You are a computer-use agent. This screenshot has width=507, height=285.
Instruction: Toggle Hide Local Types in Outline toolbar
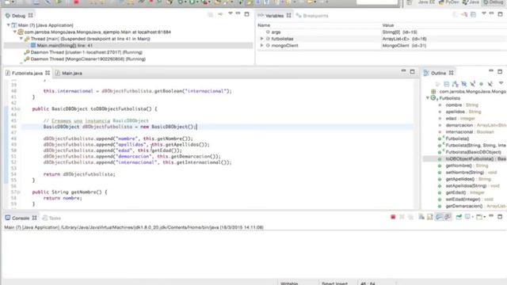pos(490,84)
